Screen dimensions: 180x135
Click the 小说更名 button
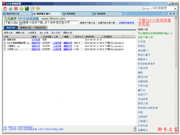click(x=32, y=33)
